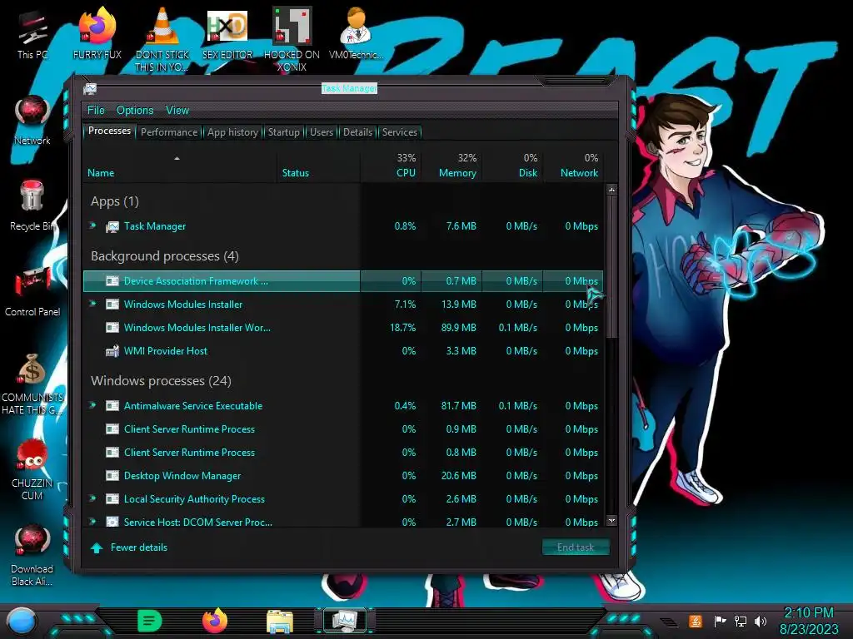The width and height of the screenshot is (853, 639).
Task: Switch to the Performance tab
Action: pos(169,132)
